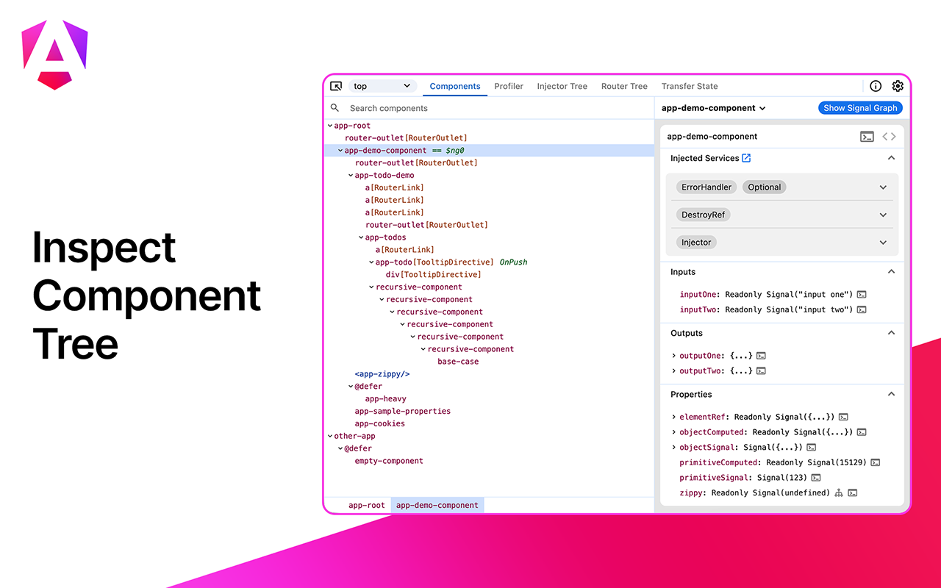Screen dimensions: 941x588
Task: Select app-root in the bottom breadcrumb bar
Action: [367, 505]
